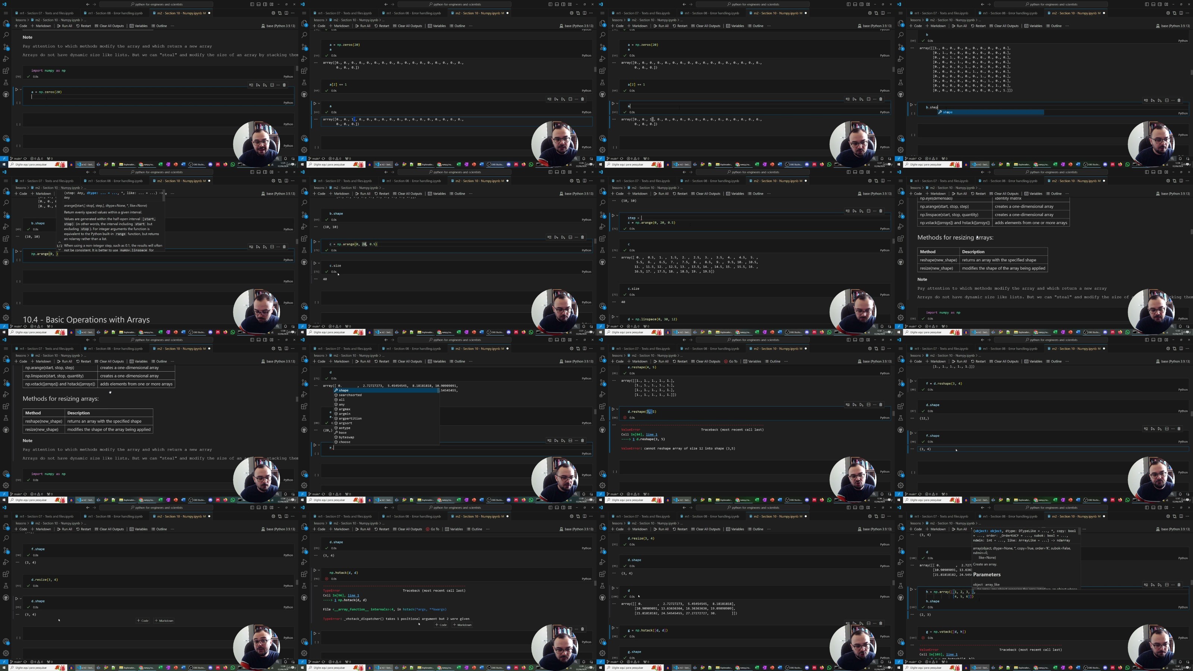This screenshot has height=671, width=1193.
Task: Click Go To button in ValueError reshape frame
Action: tap(731, 362)
